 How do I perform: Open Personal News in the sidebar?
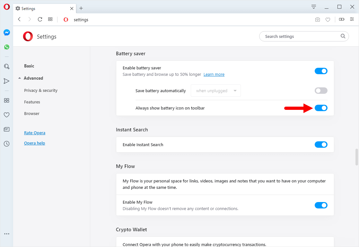pyautogui.click(x=7, y=129)
